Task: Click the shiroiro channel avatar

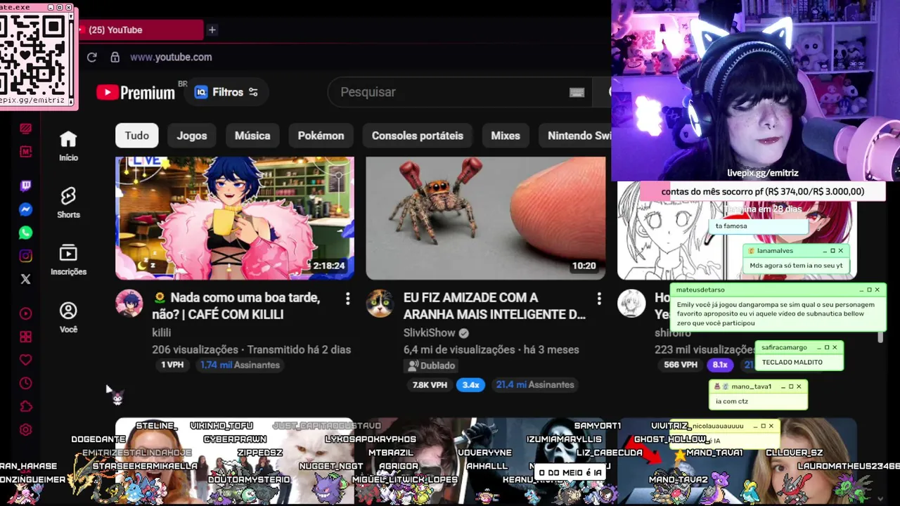Action: click(631, 303)
